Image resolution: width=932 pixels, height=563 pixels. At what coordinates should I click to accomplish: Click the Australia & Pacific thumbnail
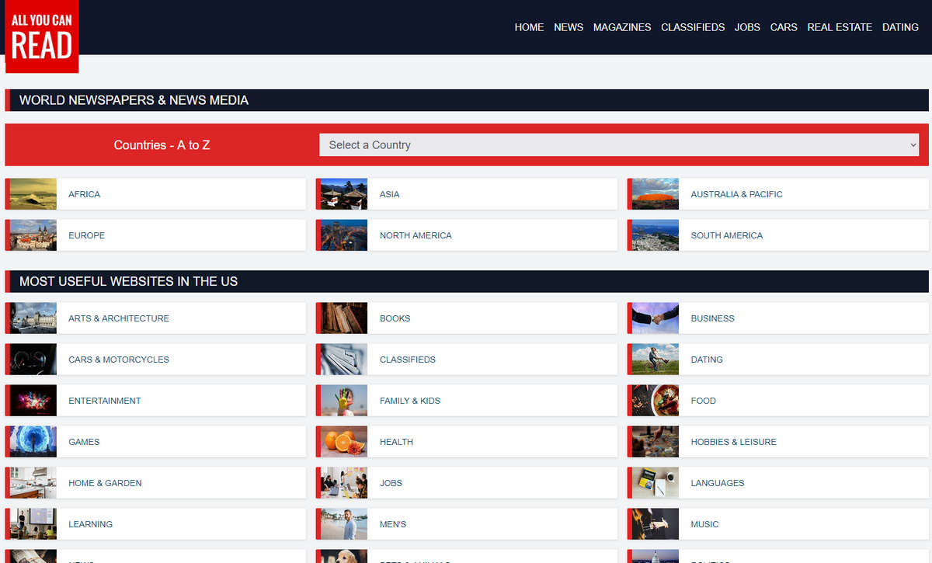(x=655, y=194)
